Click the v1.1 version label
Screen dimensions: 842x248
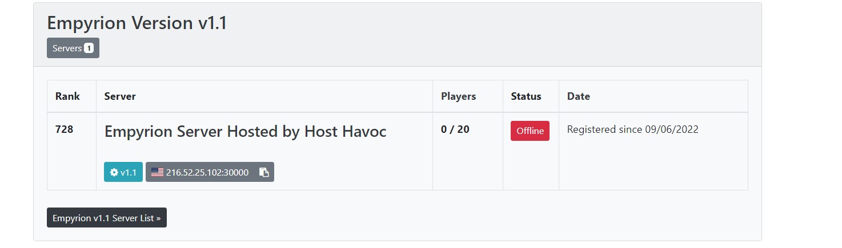click(x=129, y=172)
